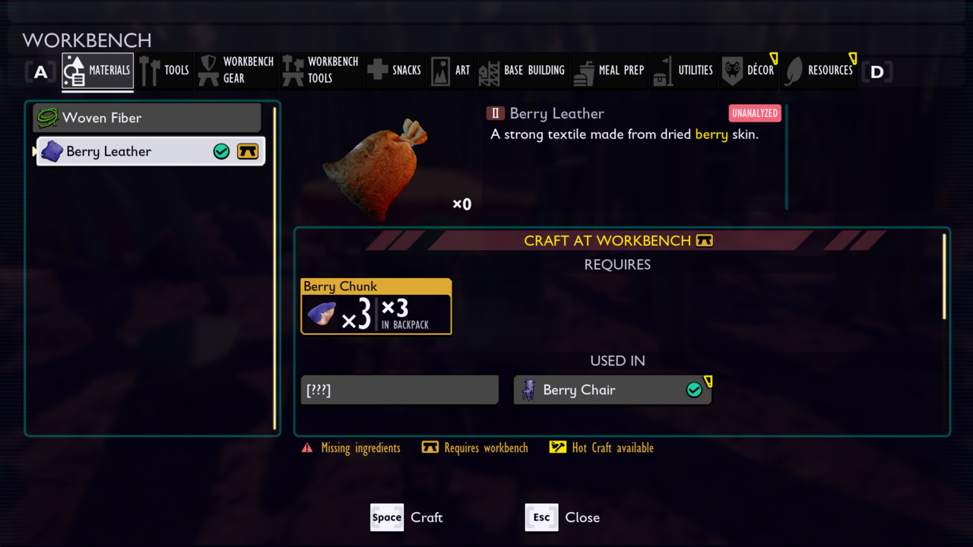Click the Space Craft button
Viewport: 973px width, 547px height.
point(407,517)
